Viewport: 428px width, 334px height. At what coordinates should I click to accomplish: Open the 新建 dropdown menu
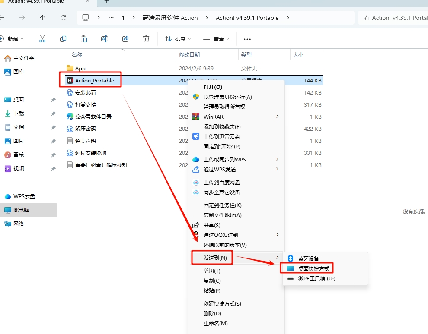[x=13, y=38]
